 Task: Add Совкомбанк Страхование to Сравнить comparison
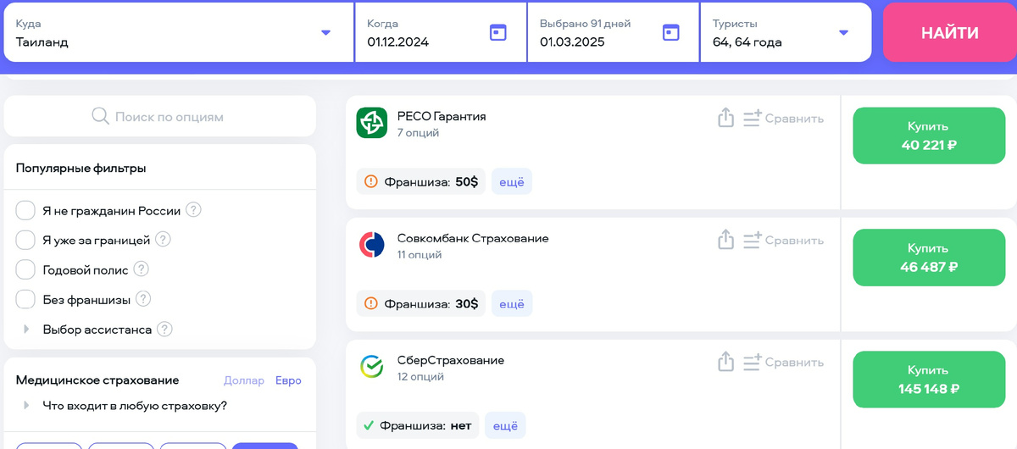coord(783,241)
